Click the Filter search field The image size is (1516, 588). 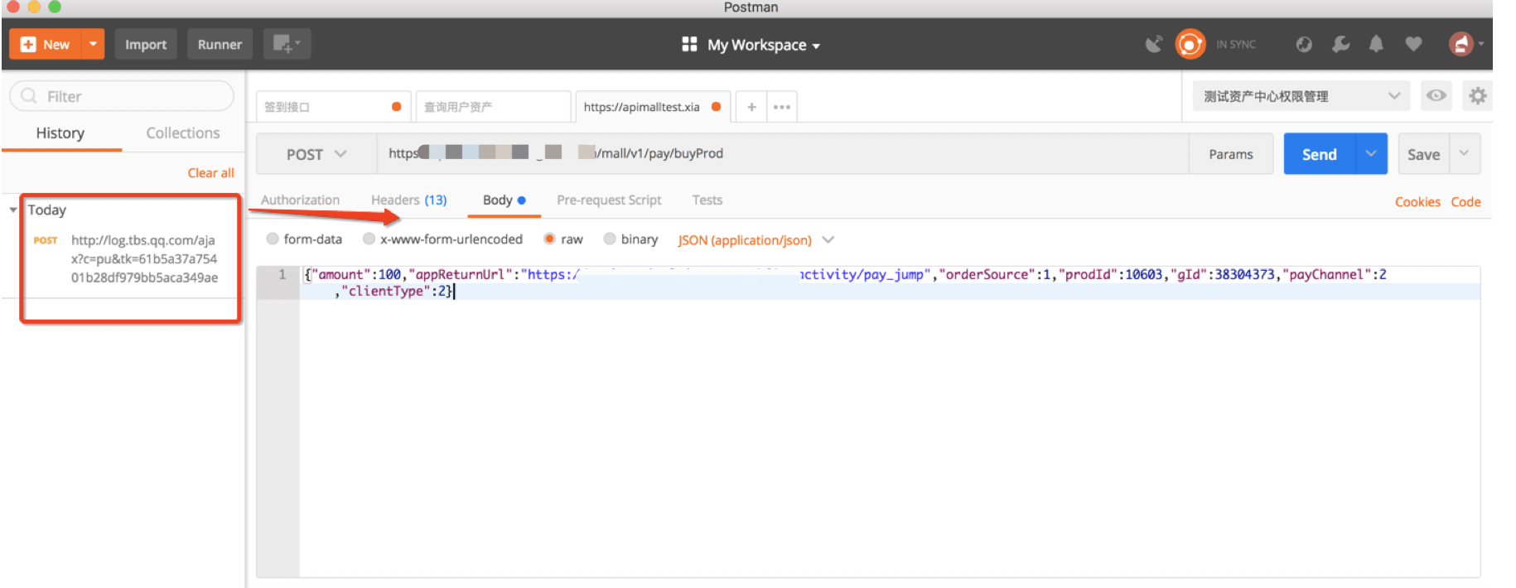pos(124,96)
